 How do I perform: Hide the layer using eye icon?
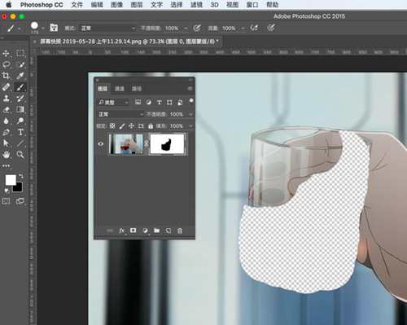tap(100, 144)
